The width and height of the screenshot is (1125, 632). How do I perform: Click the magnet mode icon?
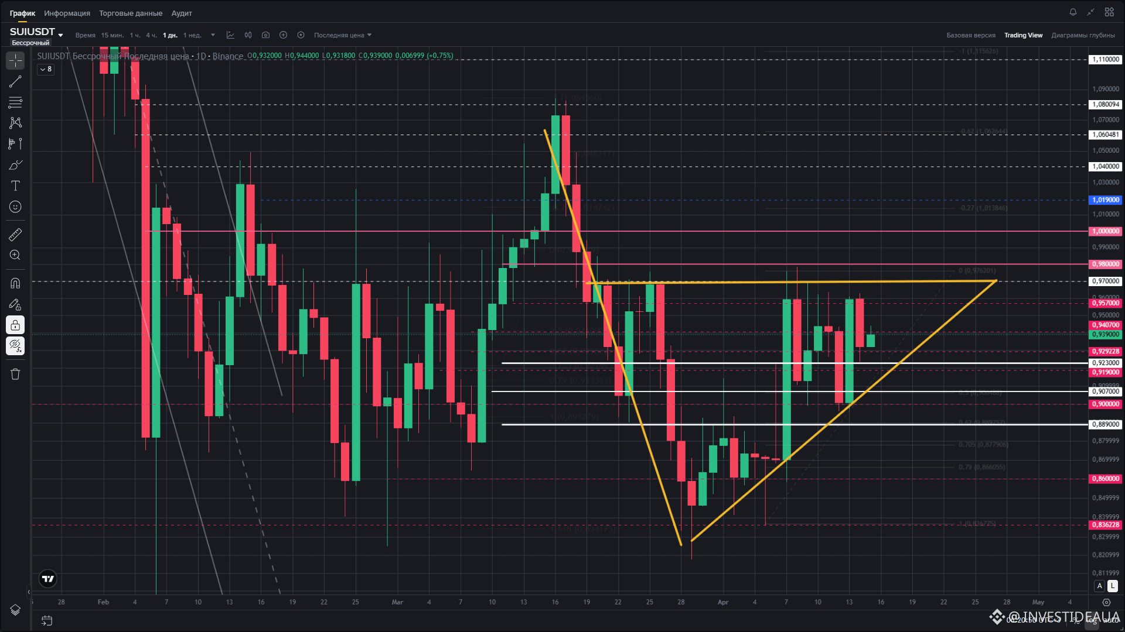pos(15,283)
